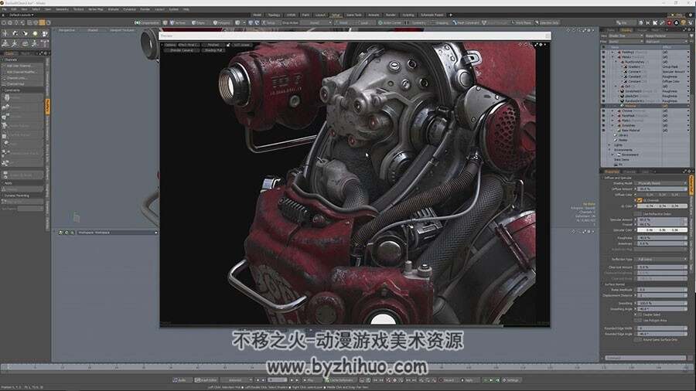Open the Workspace dropdown in schematic view

(x=118, y=233)
